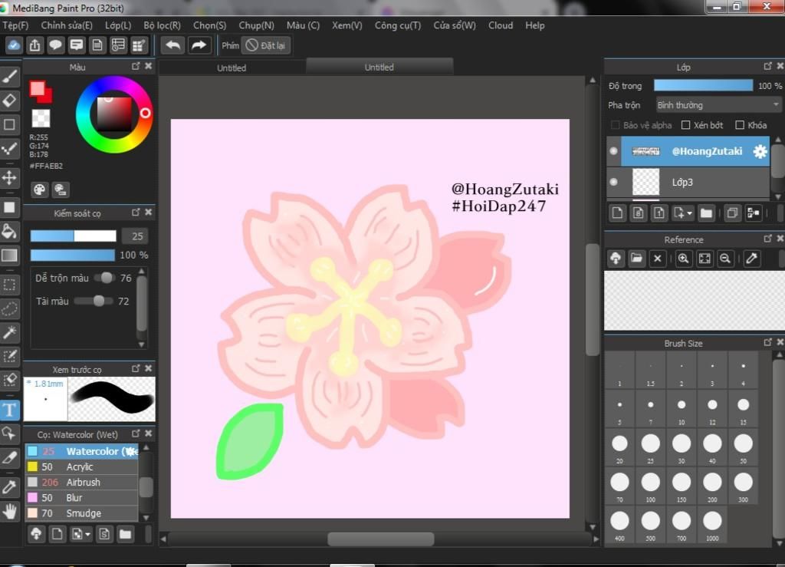Open the Xem(V) menu
Screen dimensions: 785x567
(x=347, y=25)
